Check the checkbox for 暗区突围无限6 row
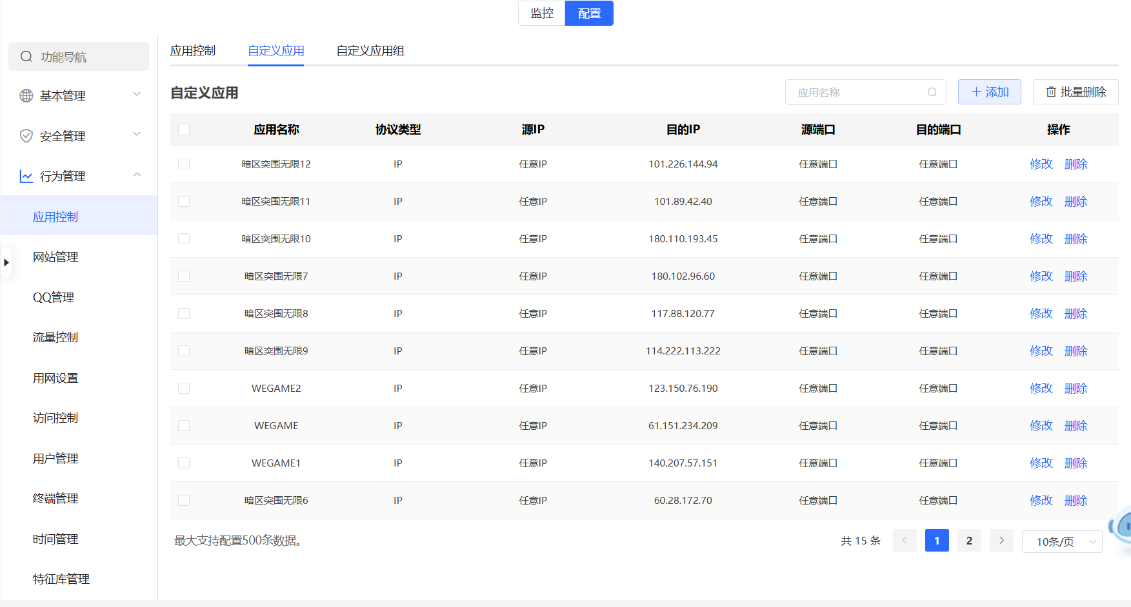This screenshot has height=607, width=1131. (x=184, y=500)
